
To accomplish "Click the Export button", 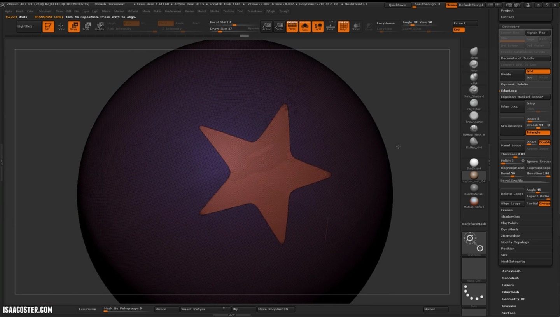I will (465, 23).
